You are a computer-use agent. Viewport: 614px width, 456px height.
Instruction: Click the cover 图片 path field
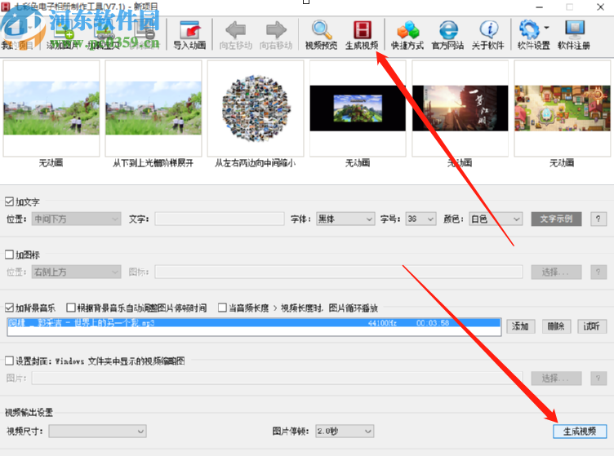(x=278, y=379)
